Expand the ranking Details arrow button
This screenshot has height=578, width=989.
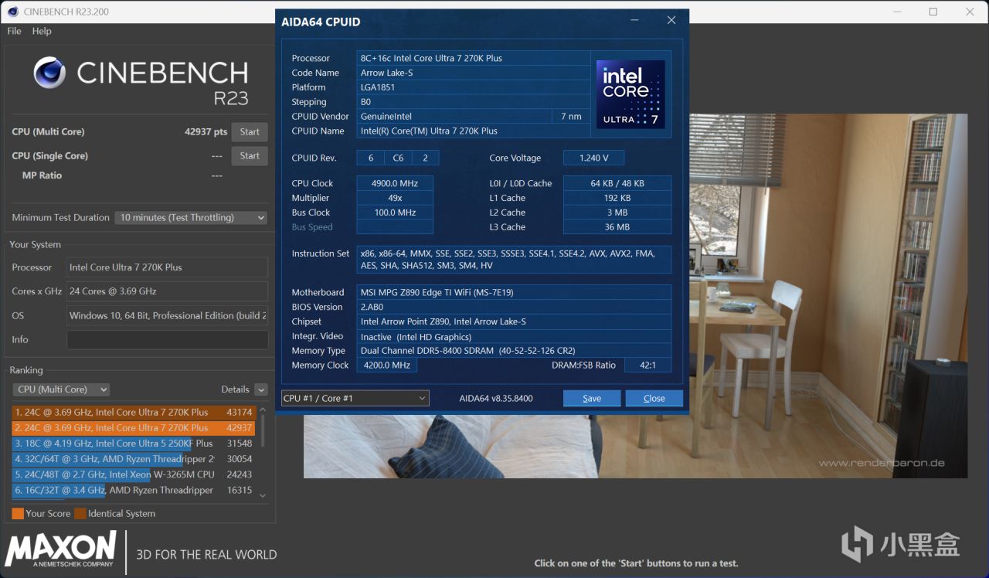(x=261, y=389)
